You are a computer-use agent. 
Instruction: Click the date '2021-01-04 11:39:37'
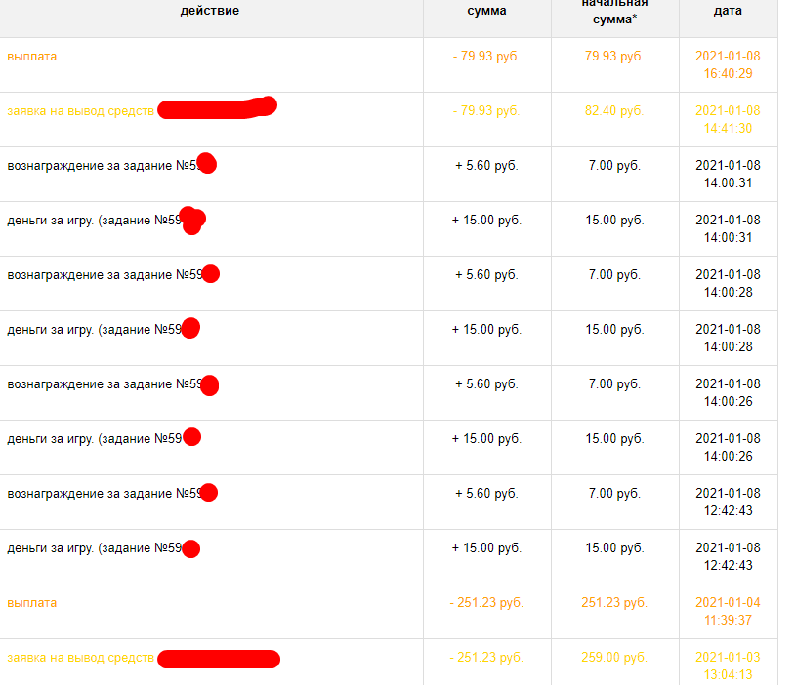pos(728,612)
